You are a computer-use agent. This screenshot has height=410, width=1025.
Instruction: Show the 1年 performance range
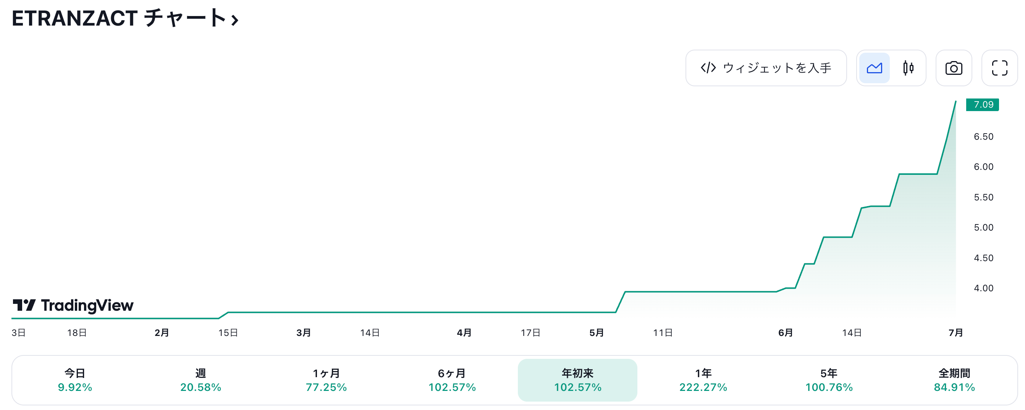[x=703, y=380]
